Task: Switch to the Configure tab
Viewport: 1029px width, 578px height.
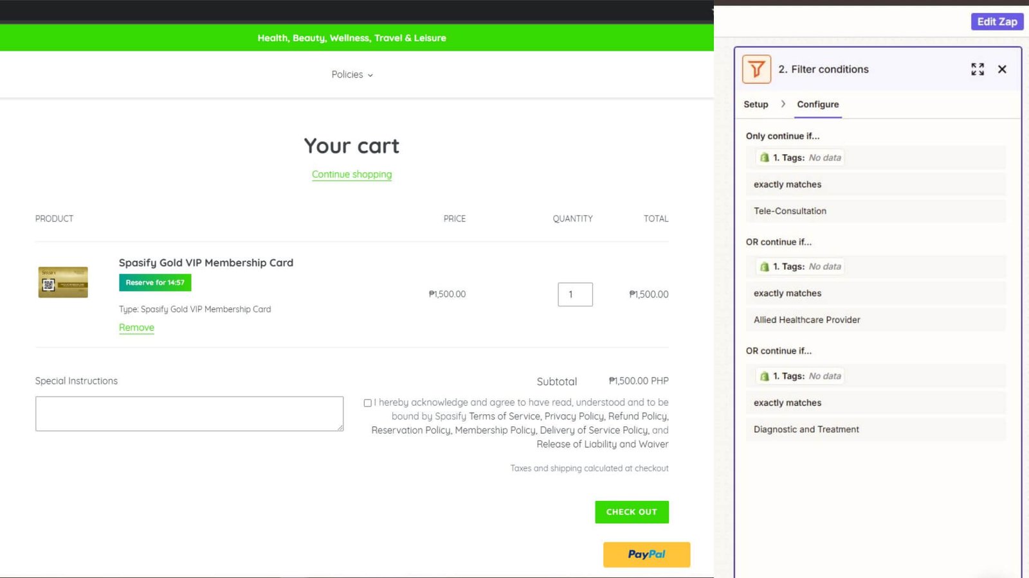Action: click(x=817, y=104)
